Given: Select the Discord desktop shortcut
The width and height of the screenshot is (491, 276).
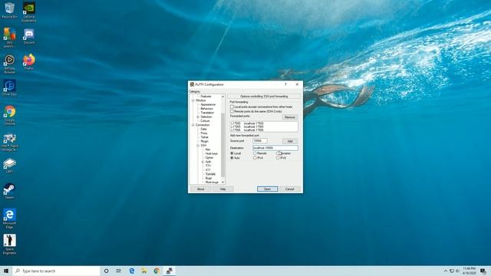Looking at the screenshot, I should pyautogui.click(x=29, y=36).
